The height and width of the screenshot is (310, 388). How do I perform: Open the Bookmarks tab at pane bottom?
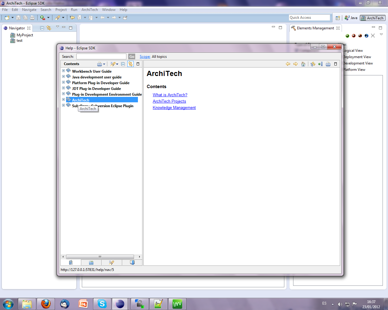[x=132, y=262]
